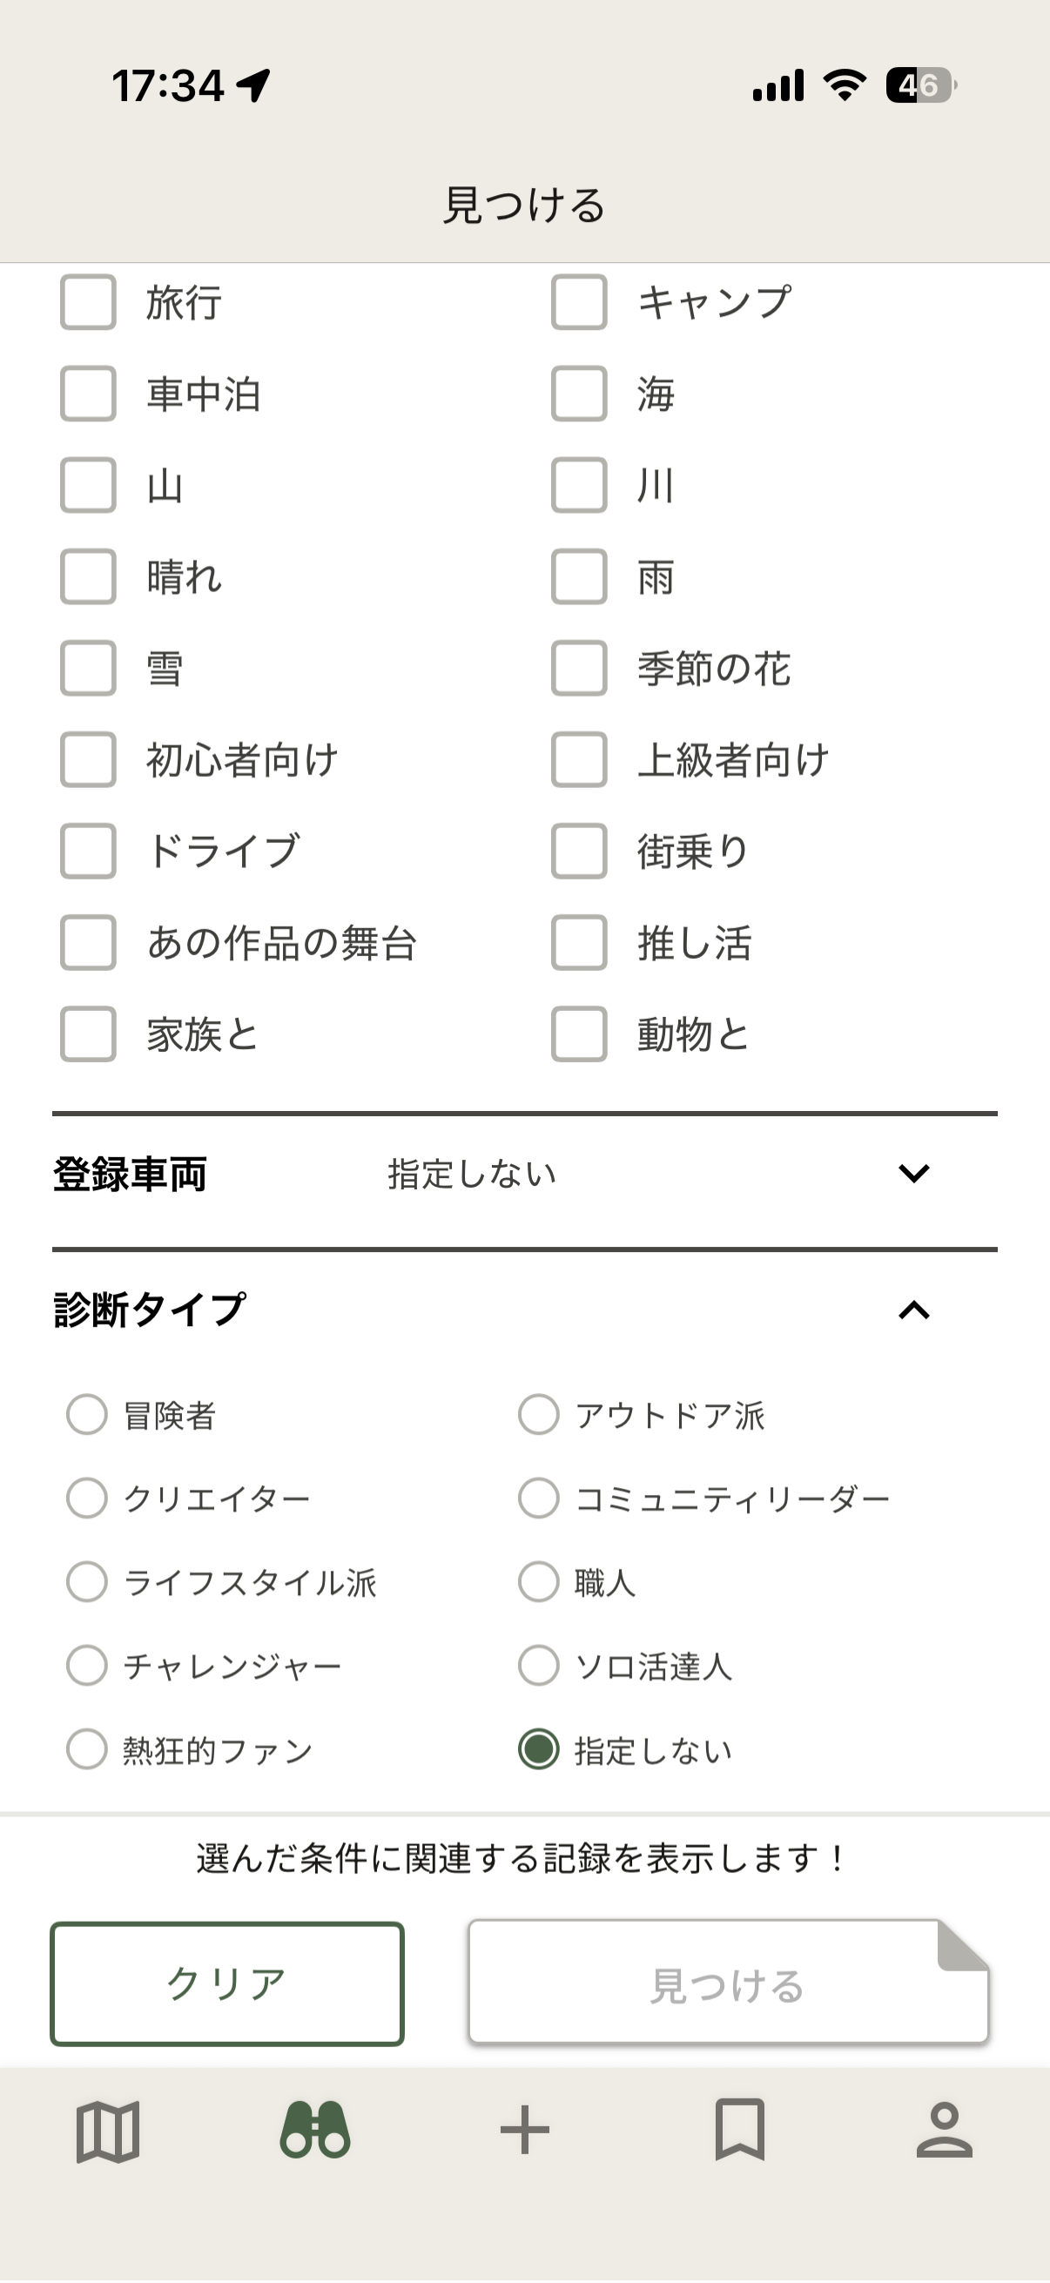Collapse the 診断タイプ section chevron
Image resolution: width=1050 pixels, height=2283 pixels.
coord(913,1310)
